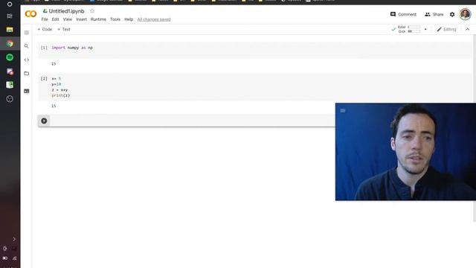Select the output 15 under cell 1
This screenshot has height=268, width=476.
tap(54, 64)
